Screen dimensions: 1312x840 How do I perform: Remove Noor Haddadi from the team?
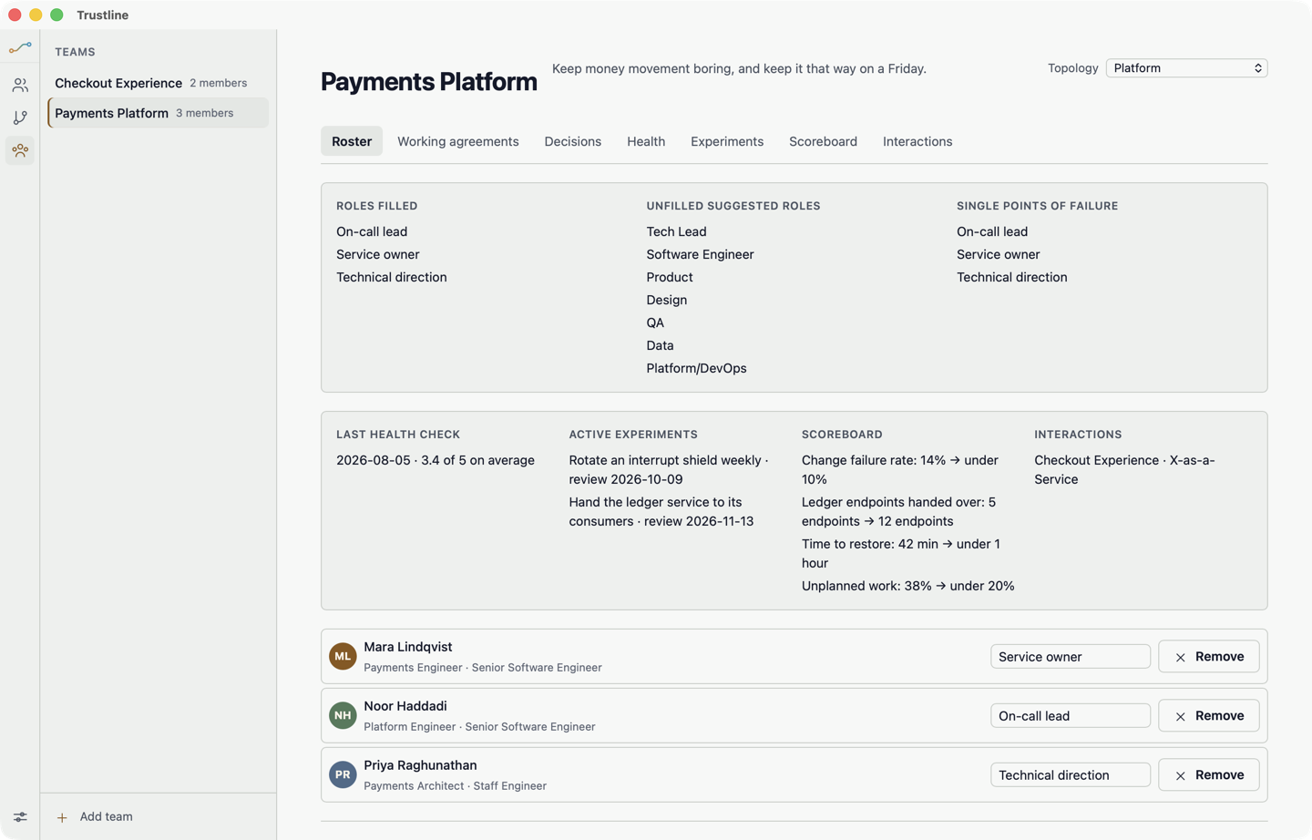point(1208,715)
